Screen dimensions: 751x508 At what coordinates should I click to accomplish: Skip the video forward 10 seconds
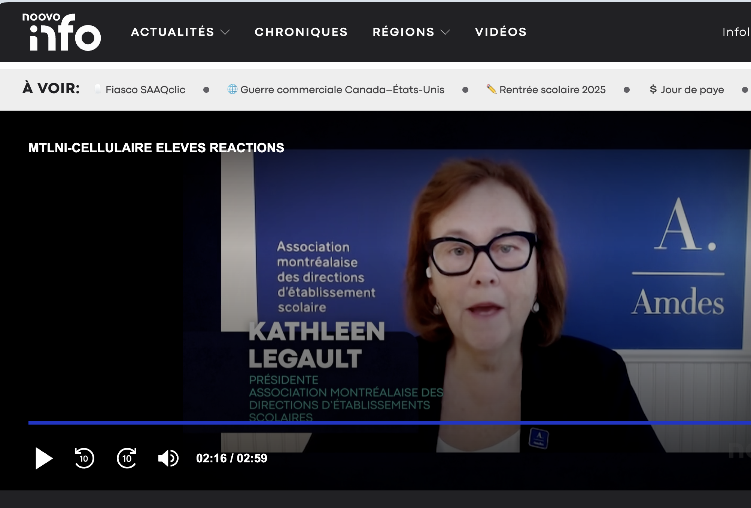coord(126,459)
